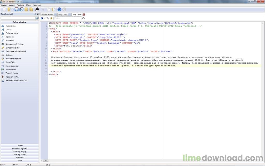Image resolution: width=265 pixels, height=166 pixels.
Task: Click the HTML label in status bar
Action: pyautogui.click(x=16, y=165)
